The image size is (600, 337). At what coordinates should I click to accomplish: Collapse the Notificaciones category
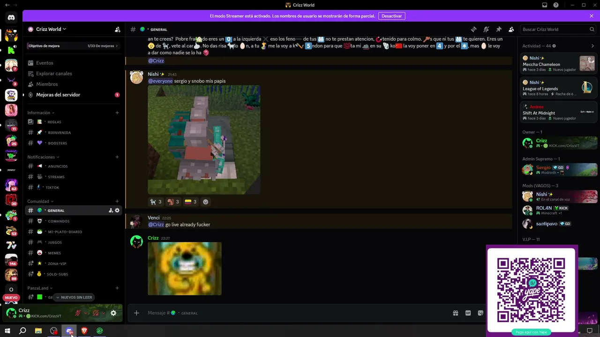point(43,157)
